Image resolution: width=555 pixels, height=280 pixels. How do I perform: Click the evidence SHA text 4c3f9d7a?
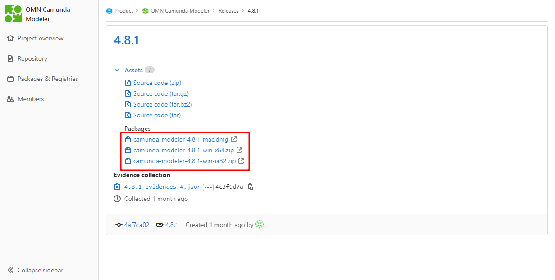click(229, 187)
